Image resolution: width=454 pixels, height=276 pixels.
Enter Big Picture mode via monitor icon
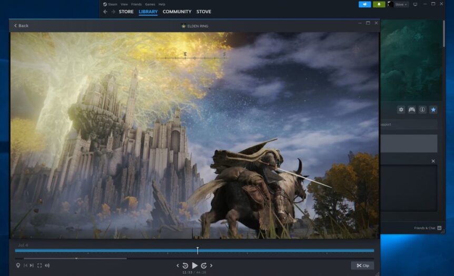415,4
